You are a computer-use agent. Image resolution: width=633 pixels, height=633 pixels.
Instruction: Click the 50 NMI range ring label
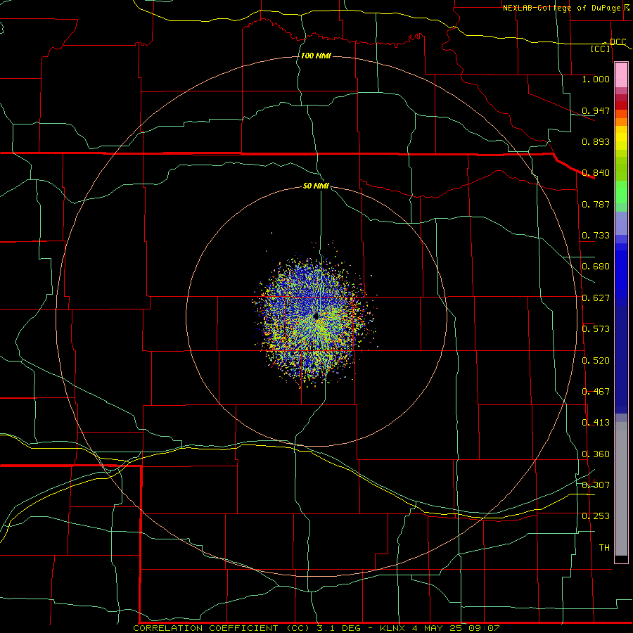click(316, 186)
